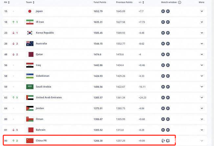The height and width of the screenshot is (146, 214).
Task: Click Bahrain's rank change down indicator
Action: point(13,130)
